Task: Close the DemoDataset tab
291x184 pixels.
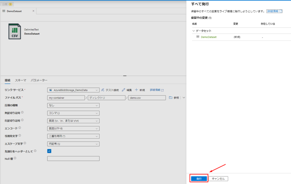Action: [x=33, y=11]
